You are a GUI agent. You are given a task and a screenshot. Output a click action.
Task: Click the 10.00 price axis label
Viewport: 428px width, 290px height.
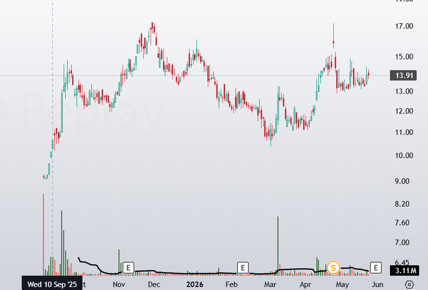coord(404,156)
